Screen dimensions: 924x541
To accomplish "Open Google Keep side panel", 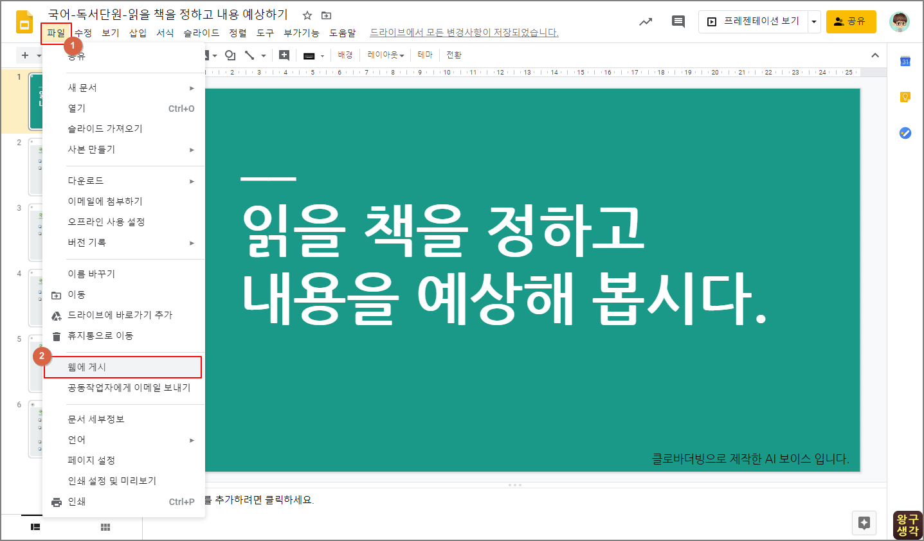I will (905, 97).
